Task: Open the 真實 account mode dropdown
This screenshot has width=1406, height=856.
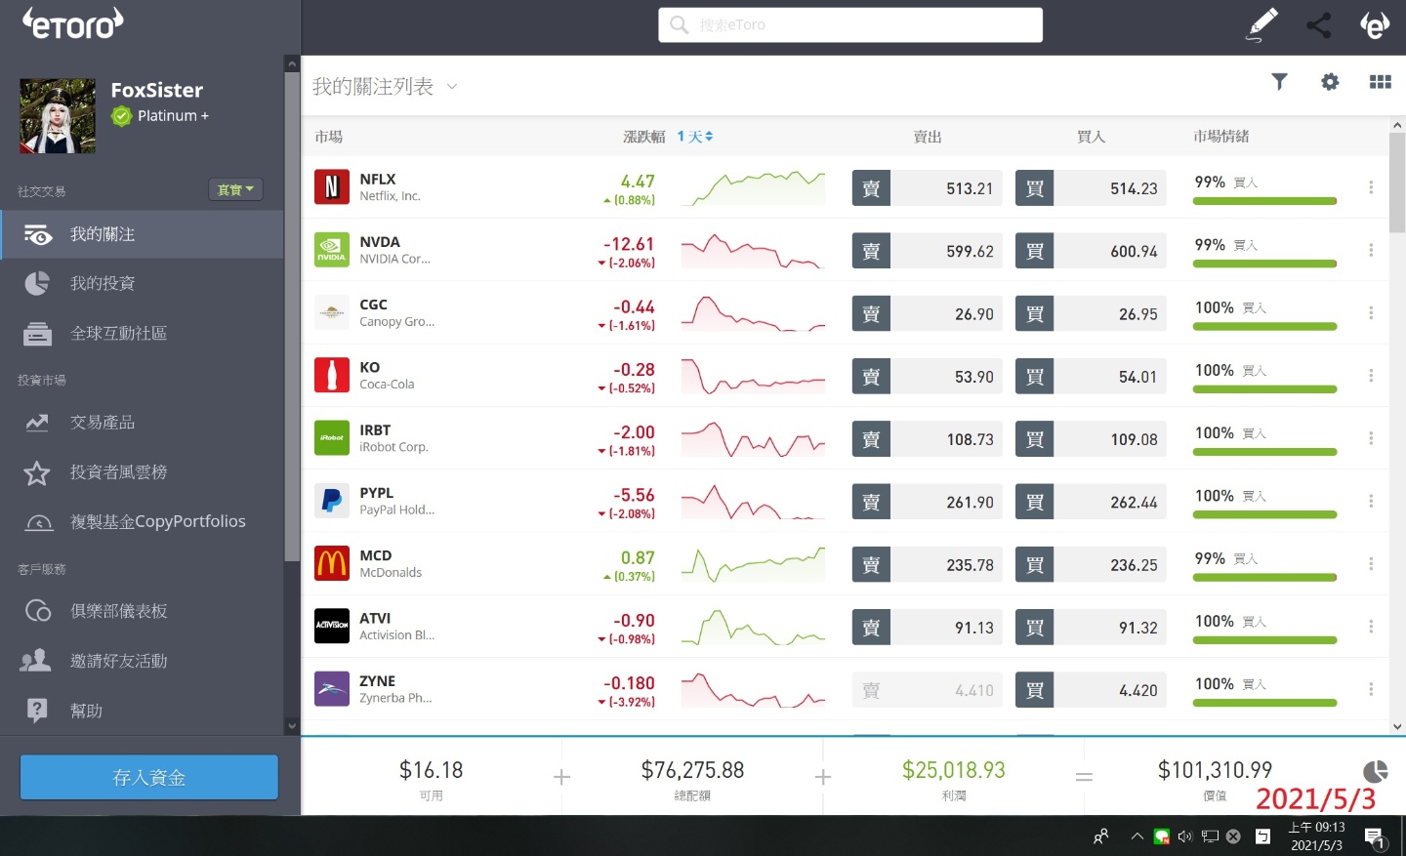Action: click(235, 189)
